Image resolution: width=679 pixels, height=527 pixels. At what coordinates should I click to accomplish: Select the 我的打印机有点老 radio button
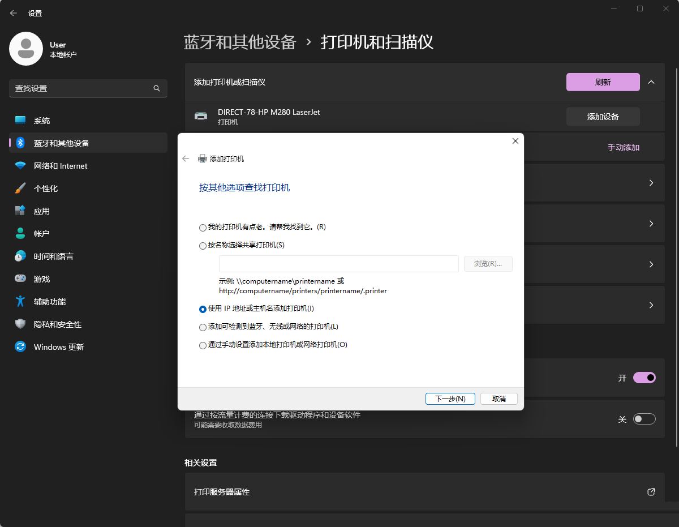tap(203, 228)
